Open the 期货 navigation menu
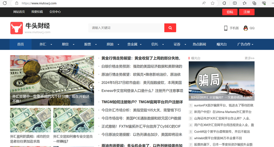 point(65,45)
